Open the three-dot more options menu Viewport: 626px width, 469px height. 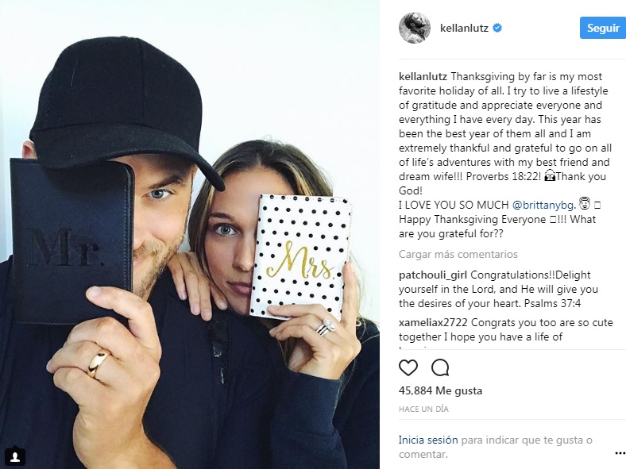620,453
